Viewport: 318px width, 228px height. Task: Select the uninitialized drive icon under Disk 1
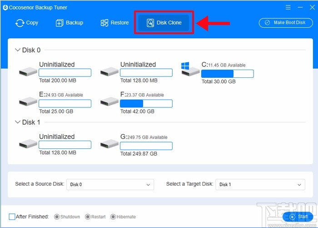(x=28, y=144)
